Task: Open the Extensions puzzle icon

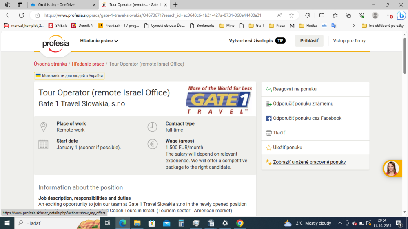Action: click(308, 15)
